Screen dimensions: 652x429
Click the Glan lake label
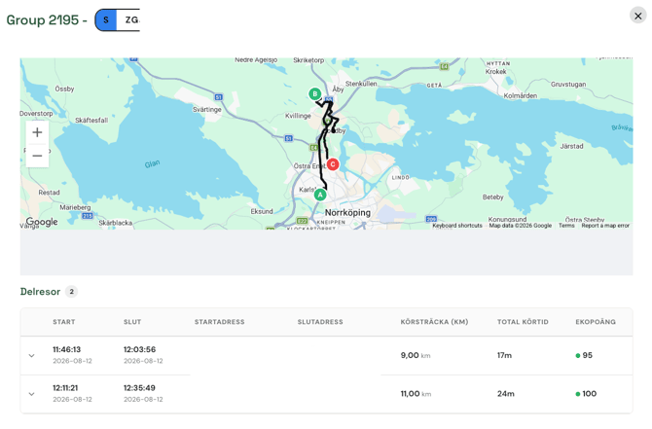152,163
